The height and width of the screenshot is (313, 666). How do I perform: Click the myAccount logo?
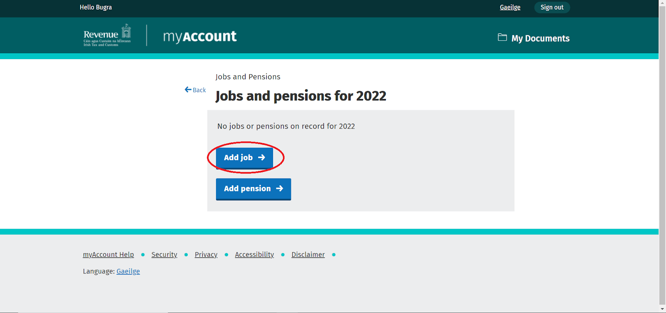click(200, 37)
